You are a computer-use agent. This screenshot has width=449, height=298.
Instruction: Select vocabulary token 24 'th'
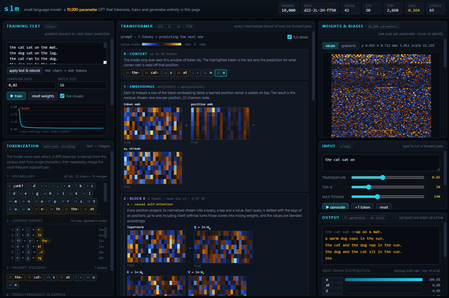[55, 209]
